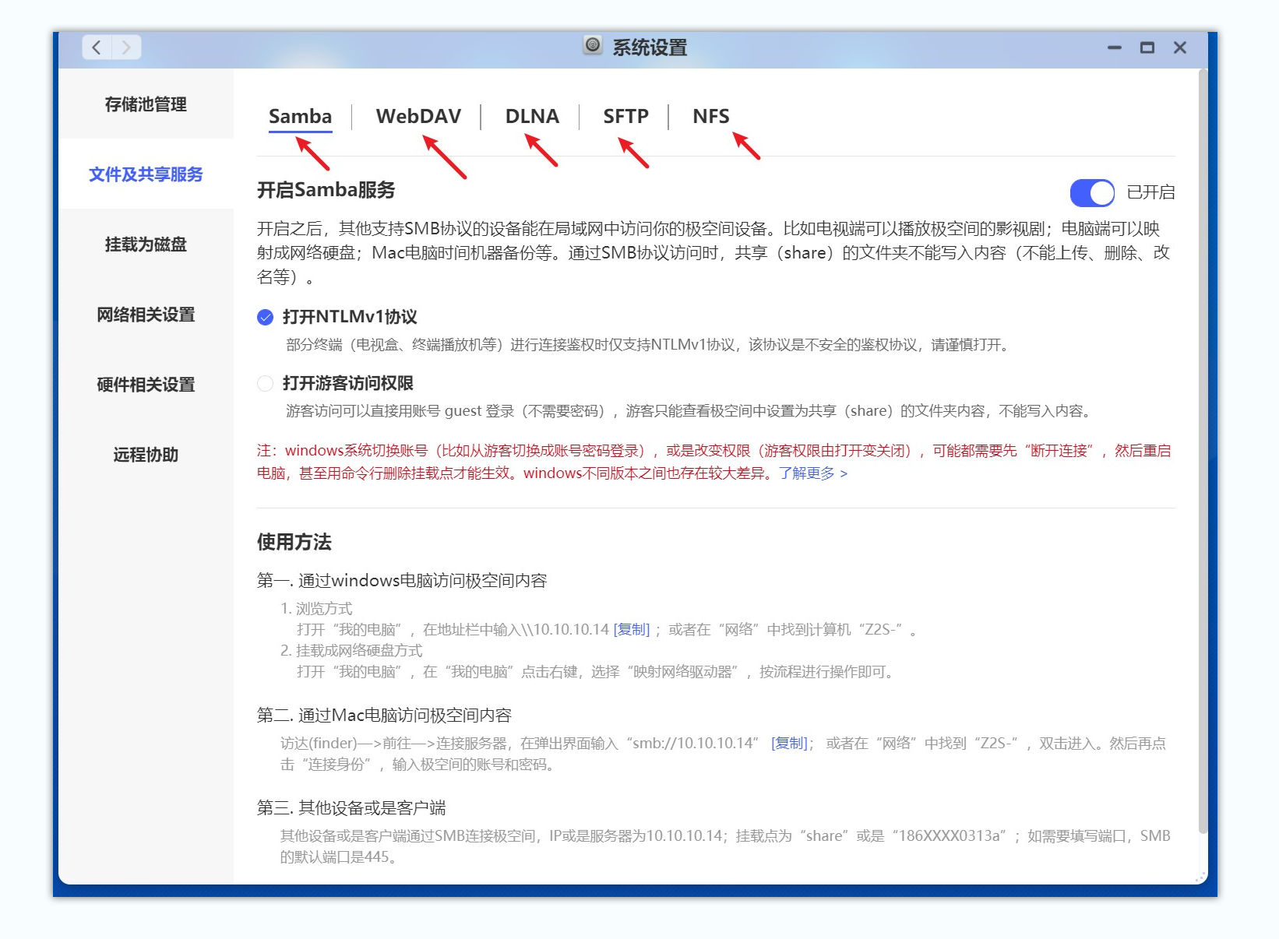Select the SFTP tab

pos(626,116)
